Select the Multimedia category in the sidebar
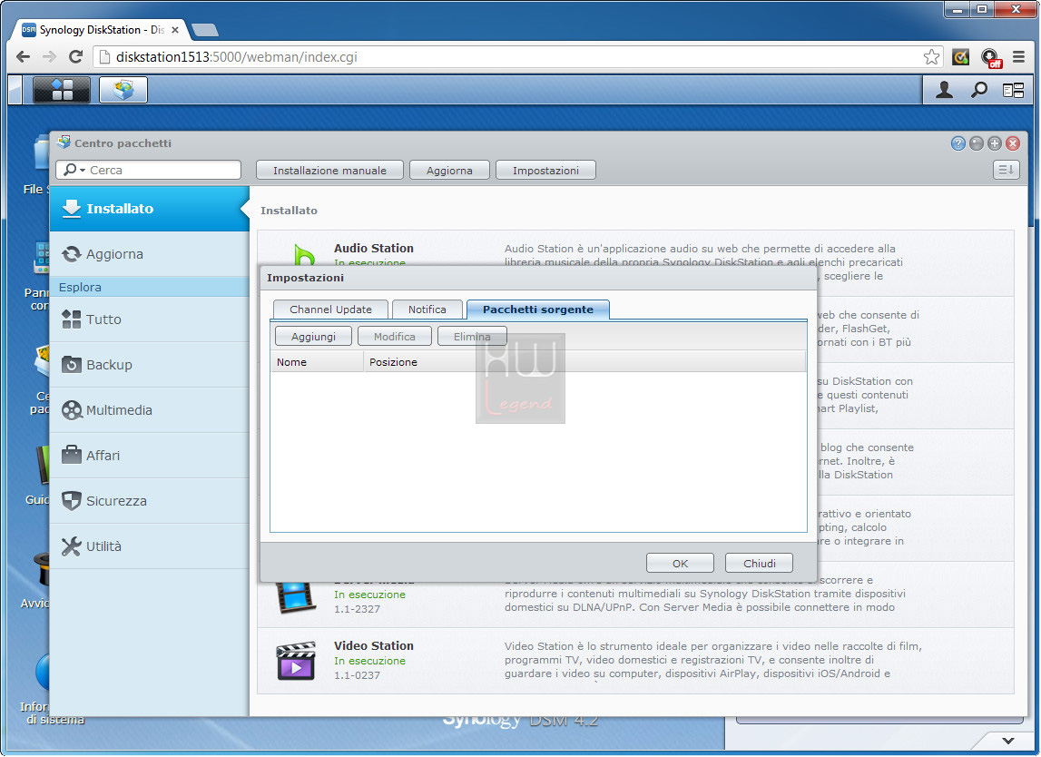Screen dimensions: 1041x757 pyautogui.click(x=150, y=410)
